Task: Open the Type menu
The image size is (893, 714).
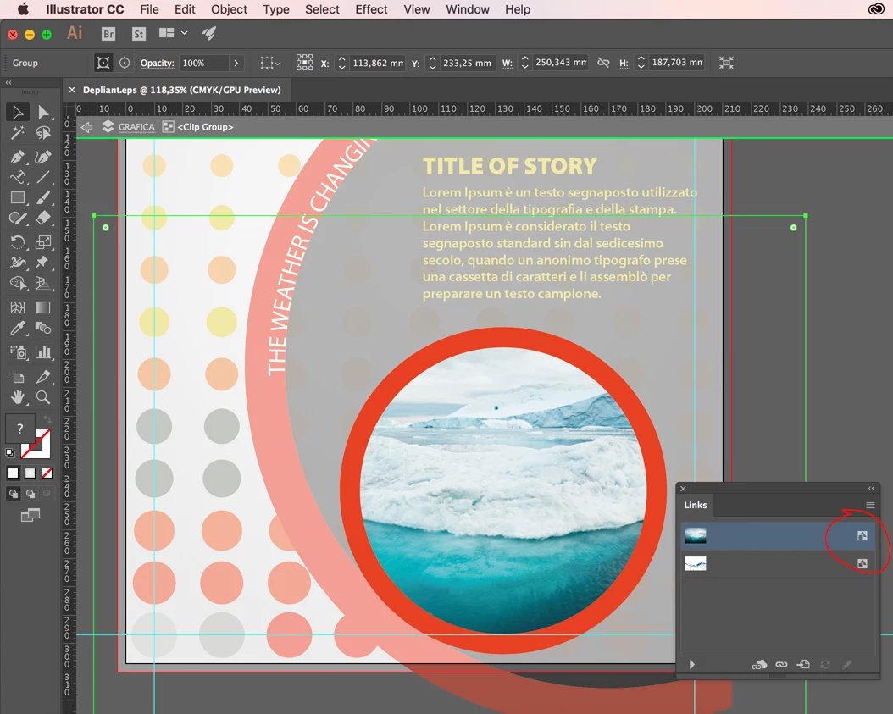Action: point(275,9)
